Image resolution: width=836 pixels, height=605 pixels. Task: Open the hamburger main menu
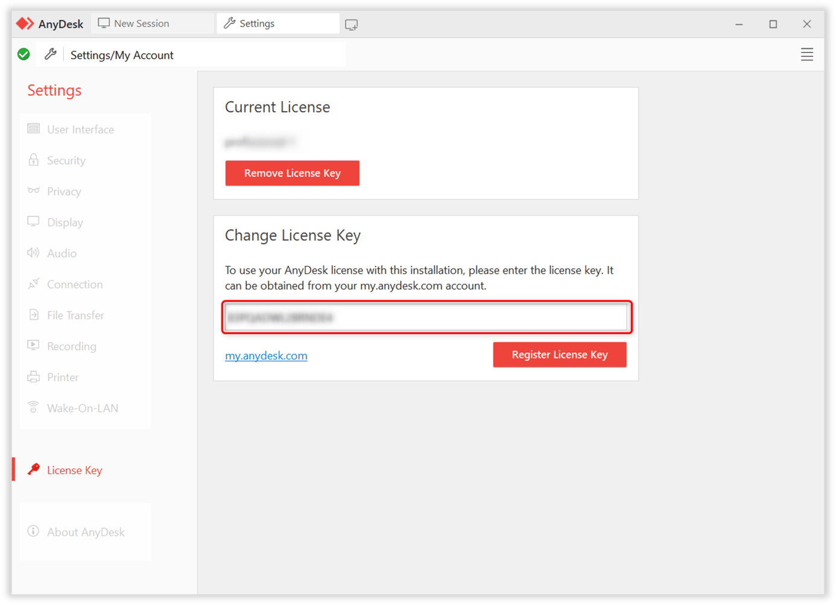click(806, 54)
